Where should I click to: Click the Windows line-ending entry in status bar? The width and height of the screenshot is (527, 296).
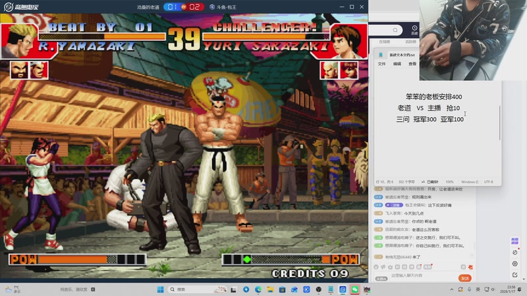point(470,182)
